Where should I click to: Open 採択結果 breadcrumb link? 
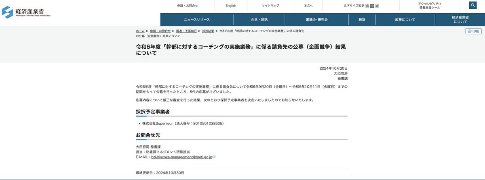point(208,31)
